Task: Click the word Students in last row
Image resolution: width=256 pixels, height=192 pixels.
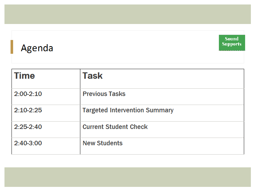Action: 110,143
